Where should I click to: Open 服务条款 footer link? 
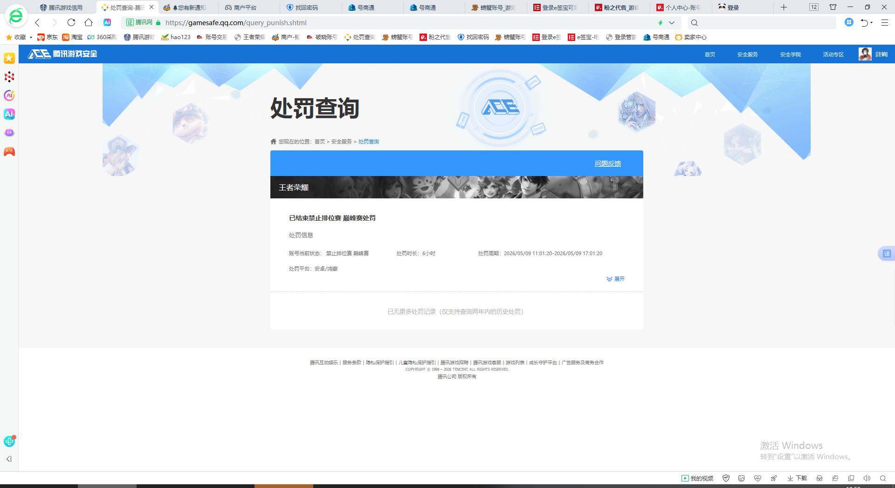352,362
